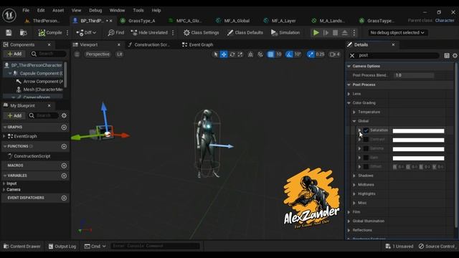Screen dimensions: 459x258
Task: Switch to the Event Graph tab
Action: click(x=198, y=44)
